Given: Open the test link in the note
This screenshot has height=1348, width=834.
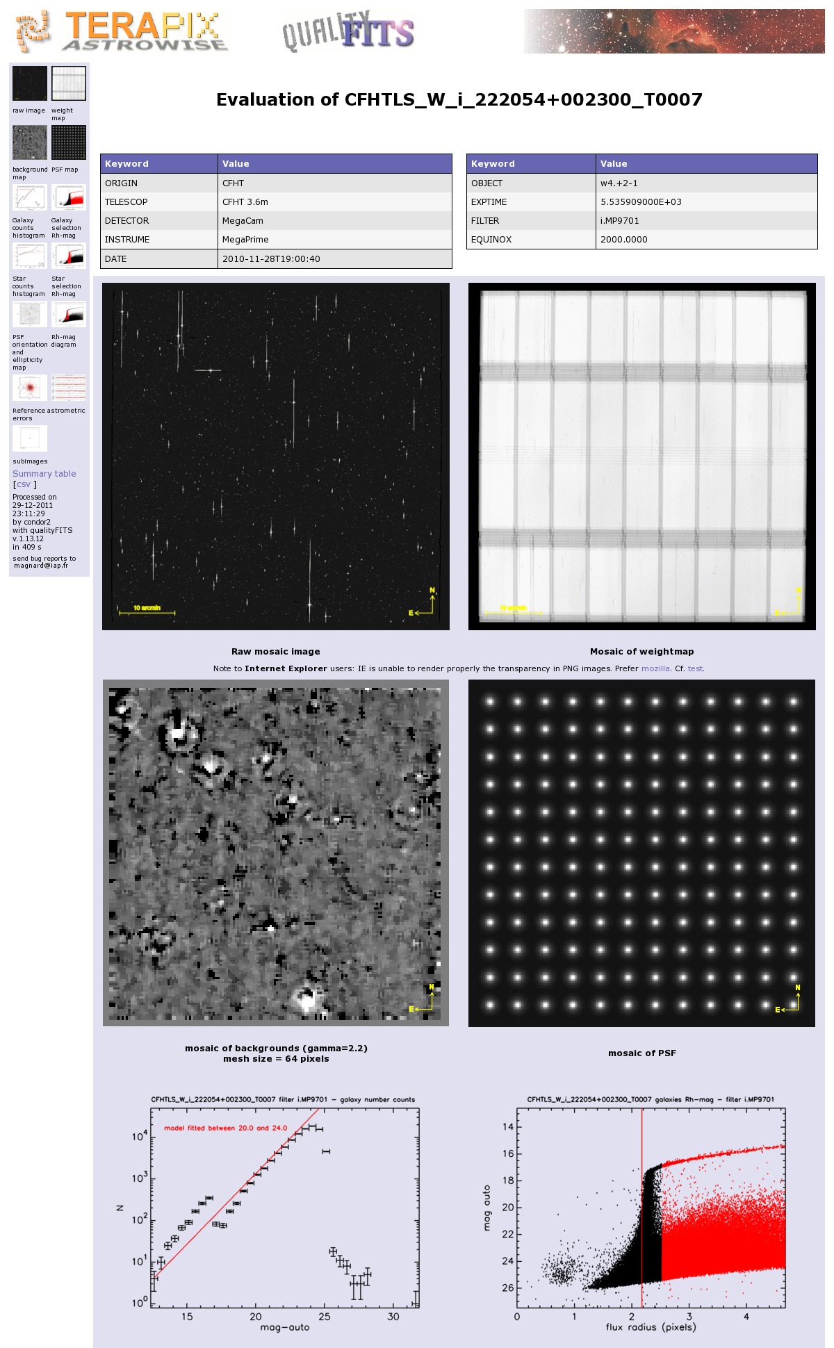Looking at the screenshot, I should pos(695,668).
